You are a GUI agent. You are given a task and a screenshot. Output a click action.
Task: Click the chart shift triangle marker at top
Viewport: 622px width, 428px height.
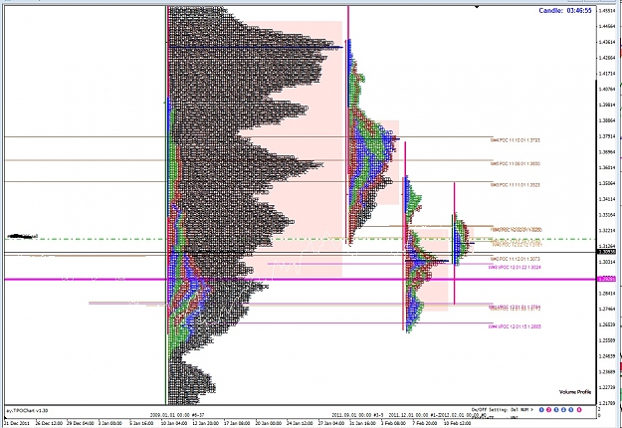(477, 7)
